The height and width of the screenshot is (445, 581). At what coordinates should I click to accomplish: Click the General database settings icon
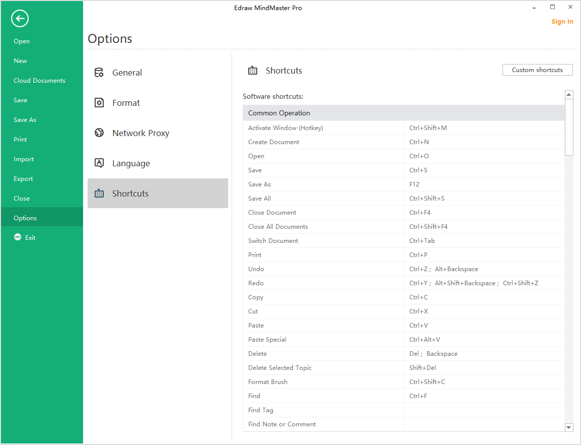click(99, 73)
